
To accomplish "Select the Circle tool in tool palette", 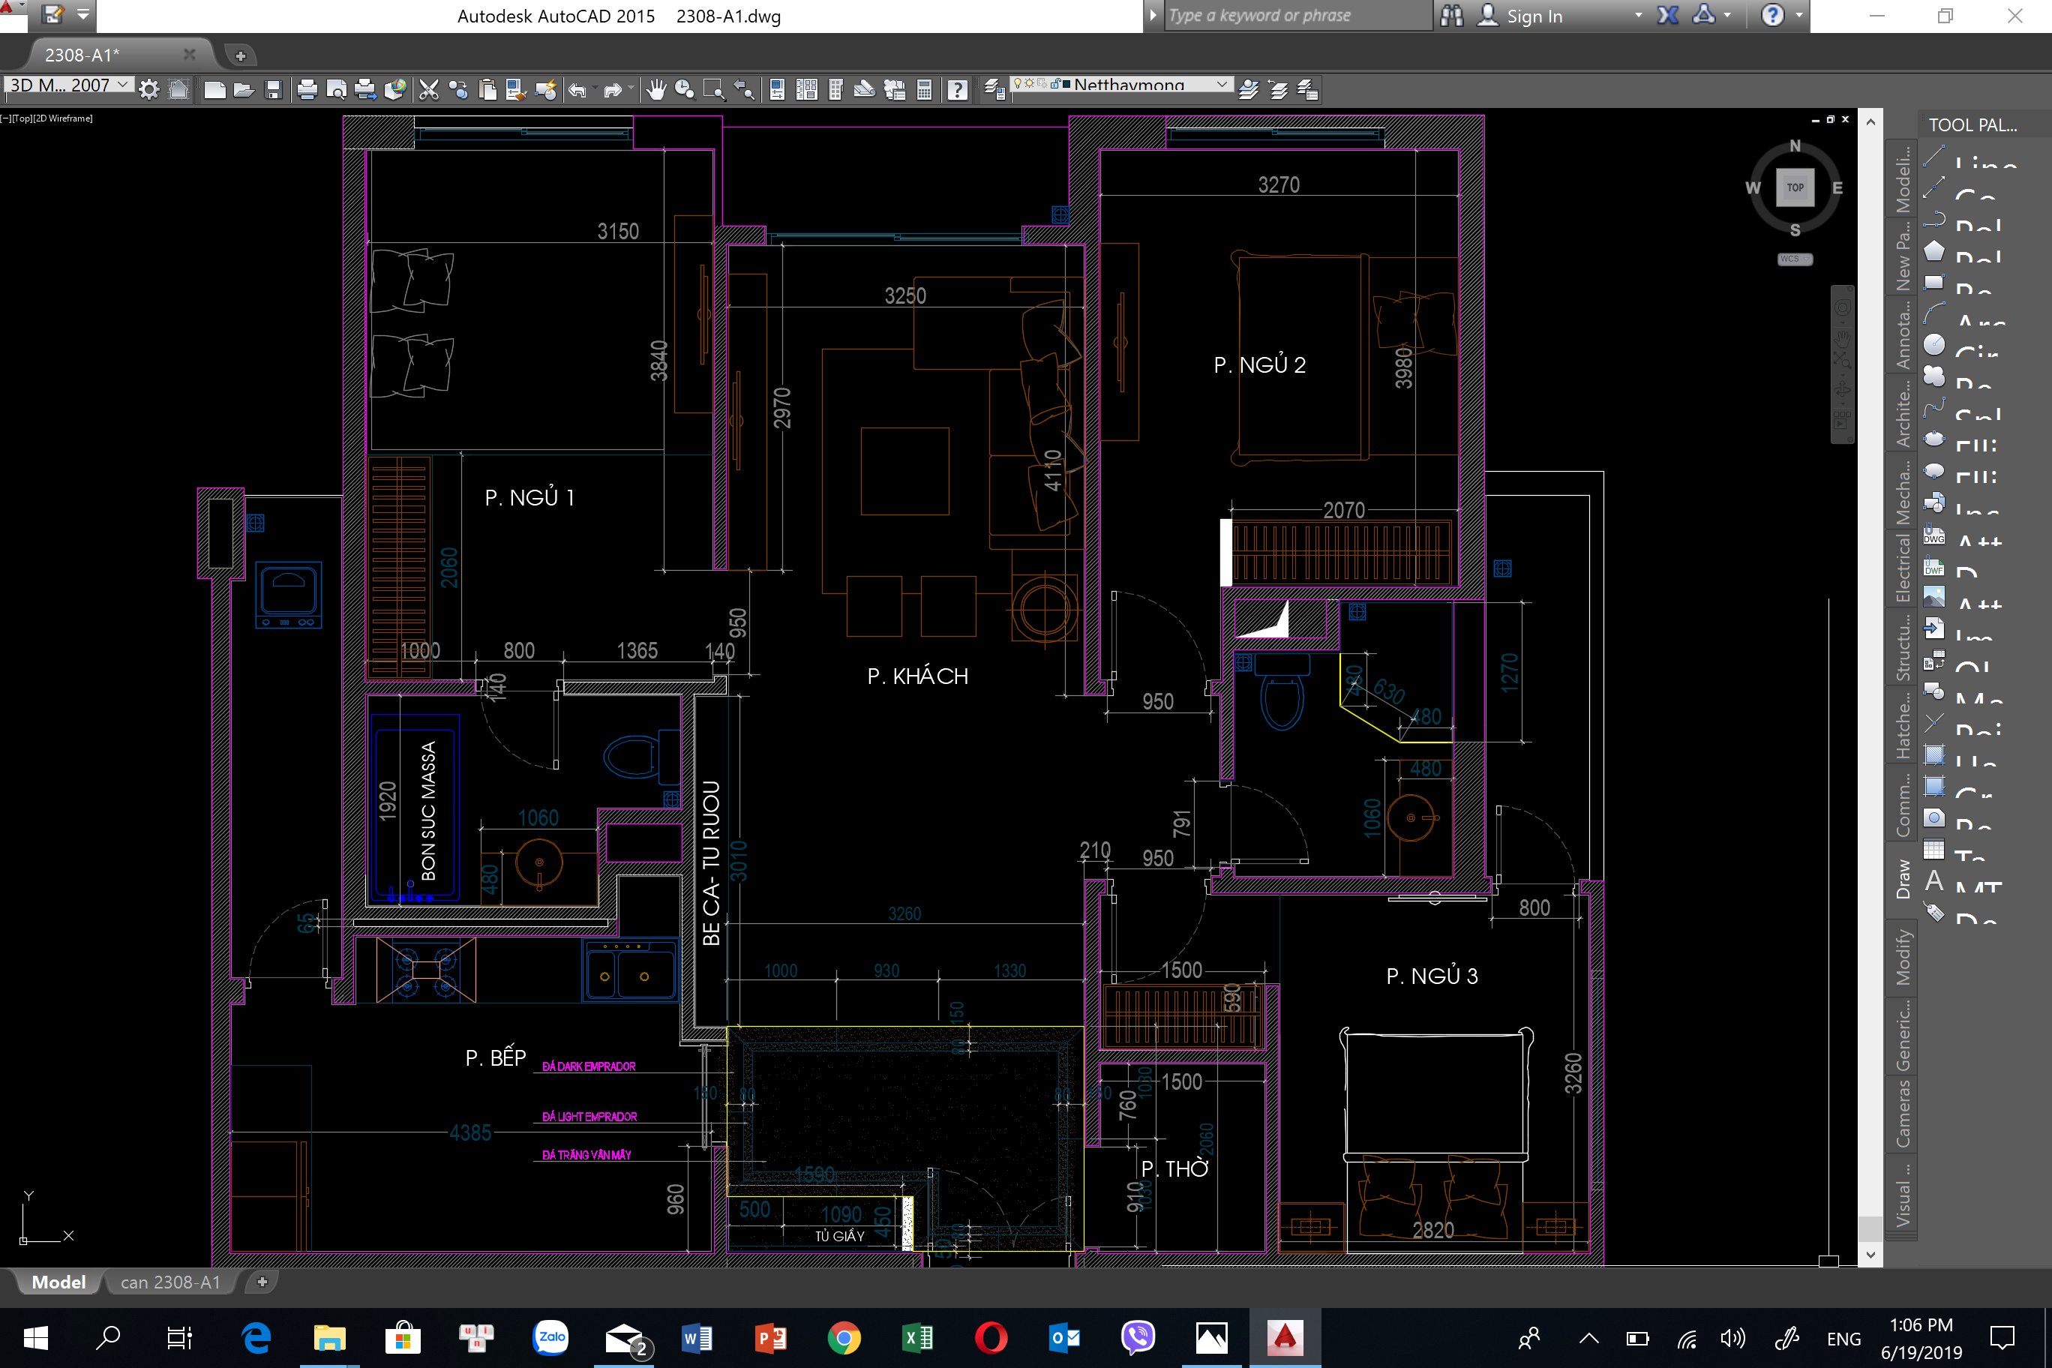I will click(1934, 346).
